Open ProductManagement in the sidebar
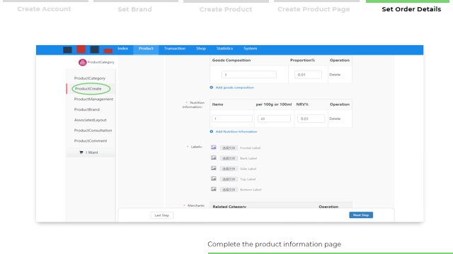453x254 pixels. (x=93, y=99)
